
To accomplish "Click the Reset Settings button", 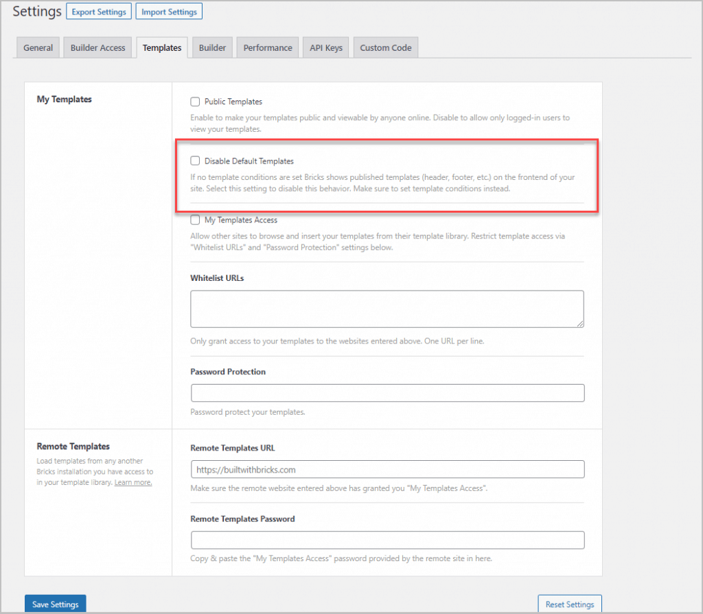I will click(570, 604).
